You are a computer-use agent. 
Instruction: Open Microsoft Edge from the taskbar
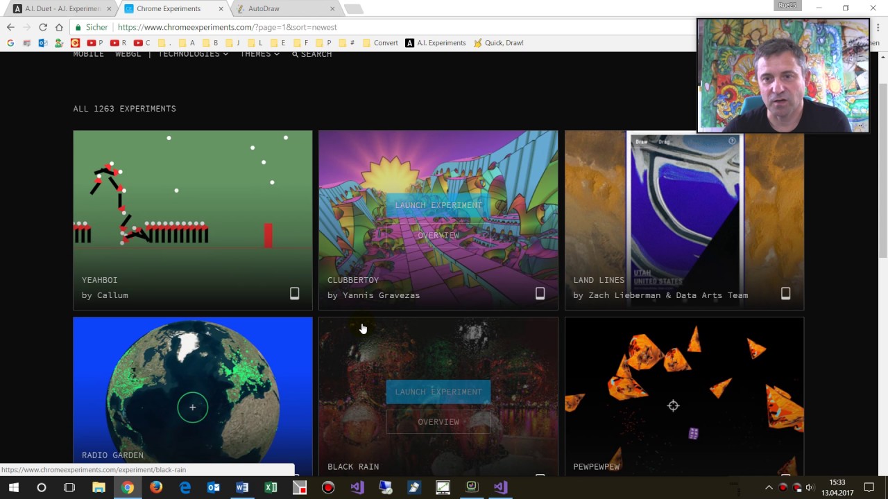tap(185, 487)
